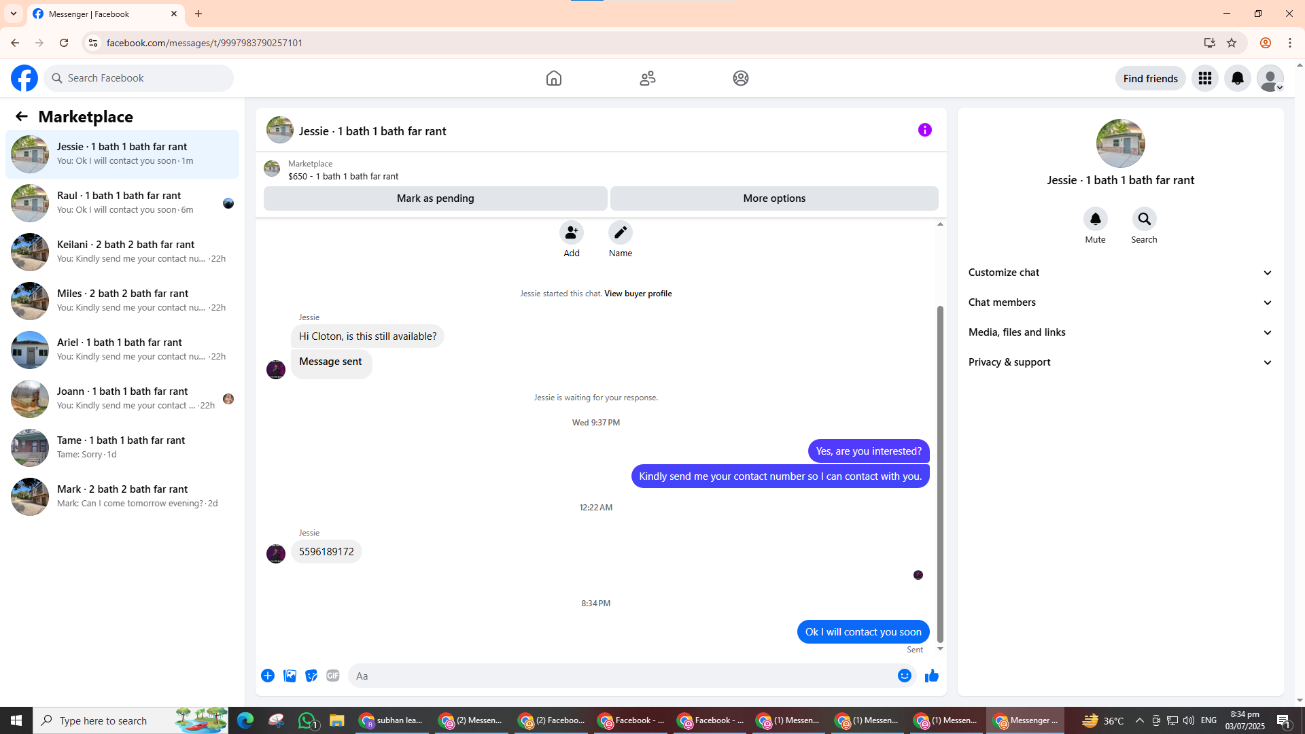Open View buyer profile link
This screenshot has width=1305, height=734.
[638, 294]
